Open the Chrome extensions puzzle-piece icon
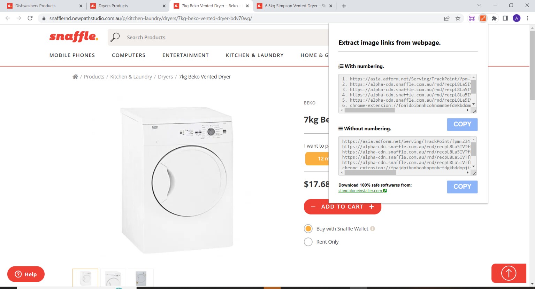The image size is (535, 289). pyautogui.click(x=494, y=18)
